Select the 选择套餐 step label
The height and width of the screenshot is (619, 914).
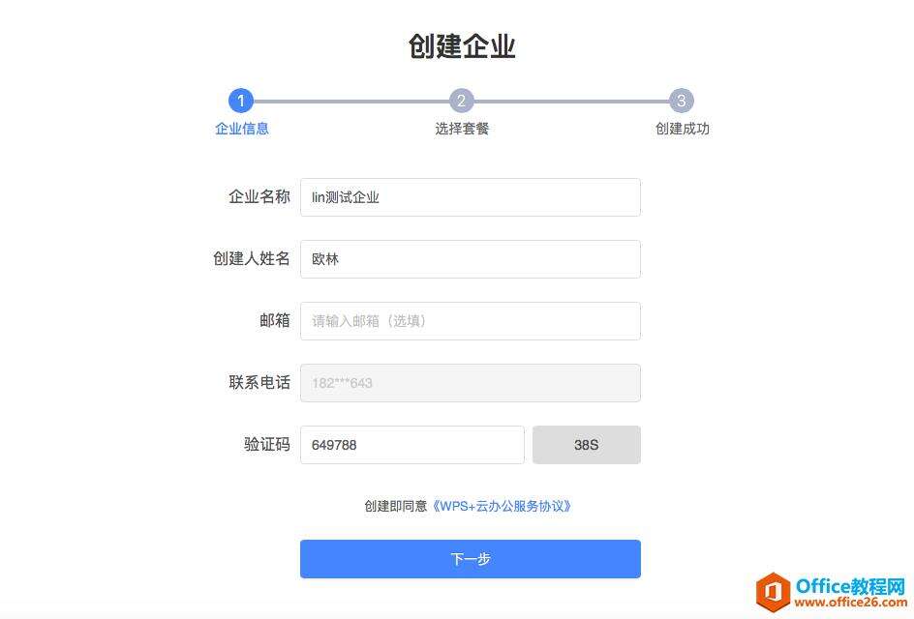[462, 129]
